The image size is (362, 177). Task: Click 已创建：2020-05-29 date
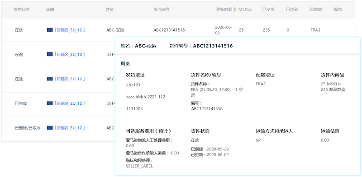coord(210,149)
